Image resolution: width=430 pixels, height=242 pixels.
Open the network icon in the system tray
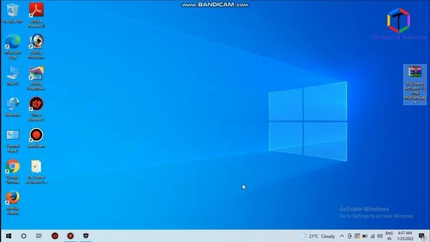pyautogui.click(x=372, y=236)
